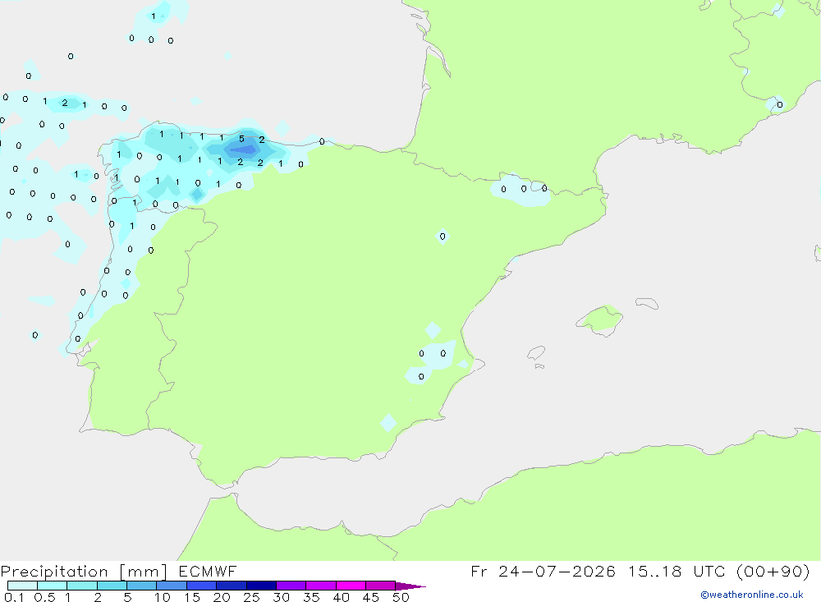Screen dimensions: 821x602
Task: Select the 2–5 mm legend color box
Action: tap(112, 586)
